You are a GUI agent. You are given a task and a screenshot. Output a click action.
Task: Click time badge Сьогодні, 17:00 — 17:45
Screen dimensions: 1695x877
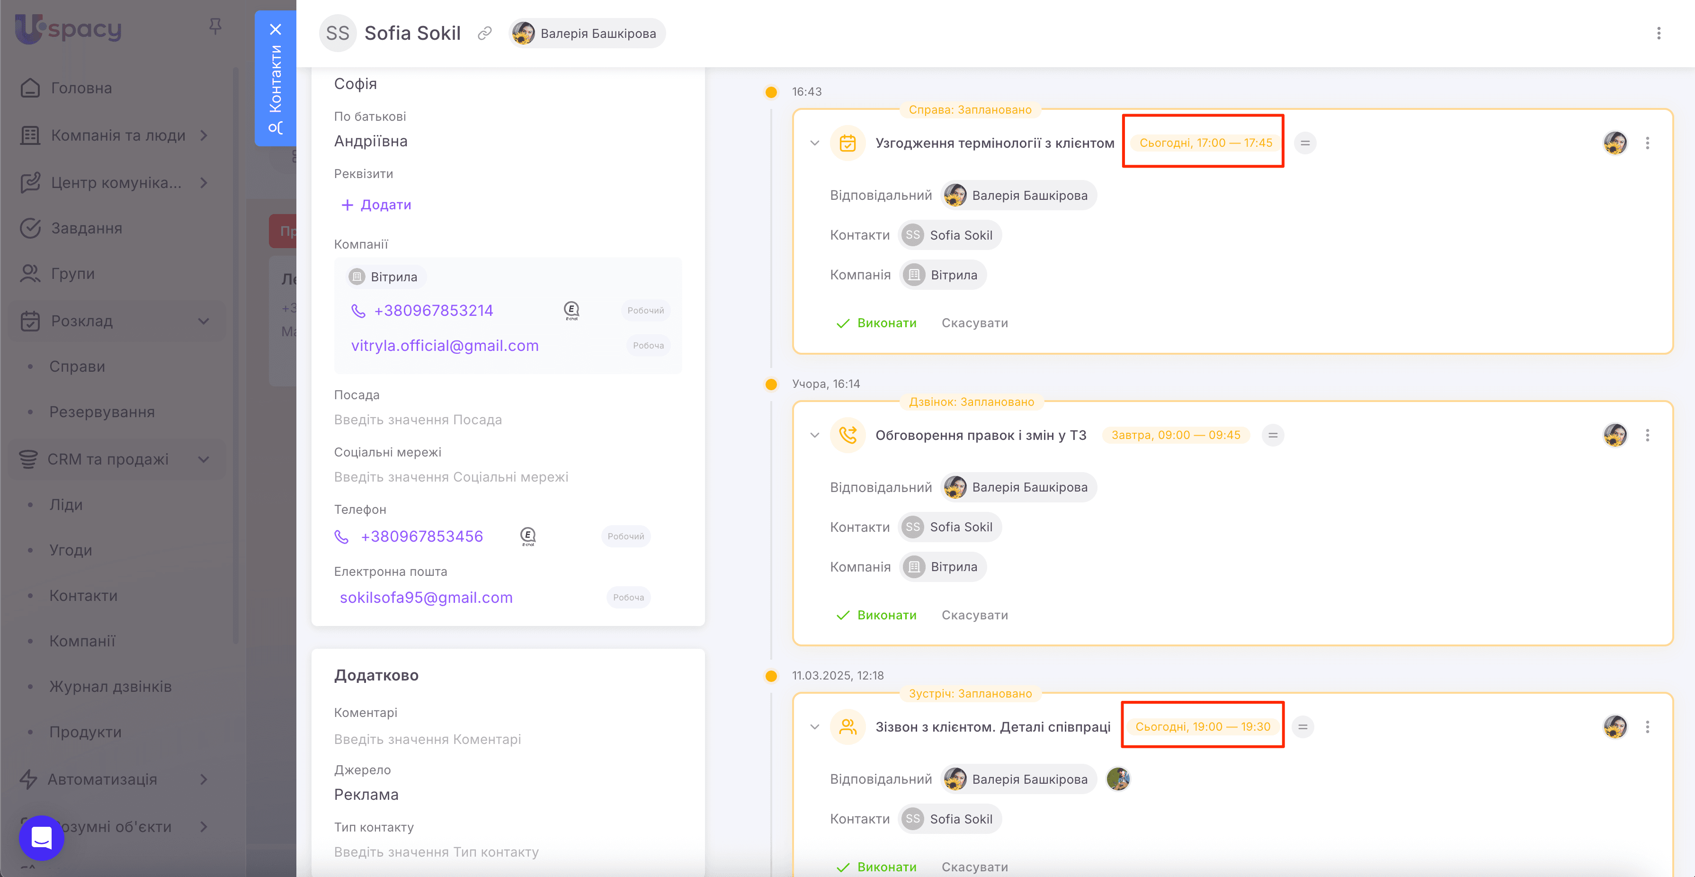click(1205, 143)
